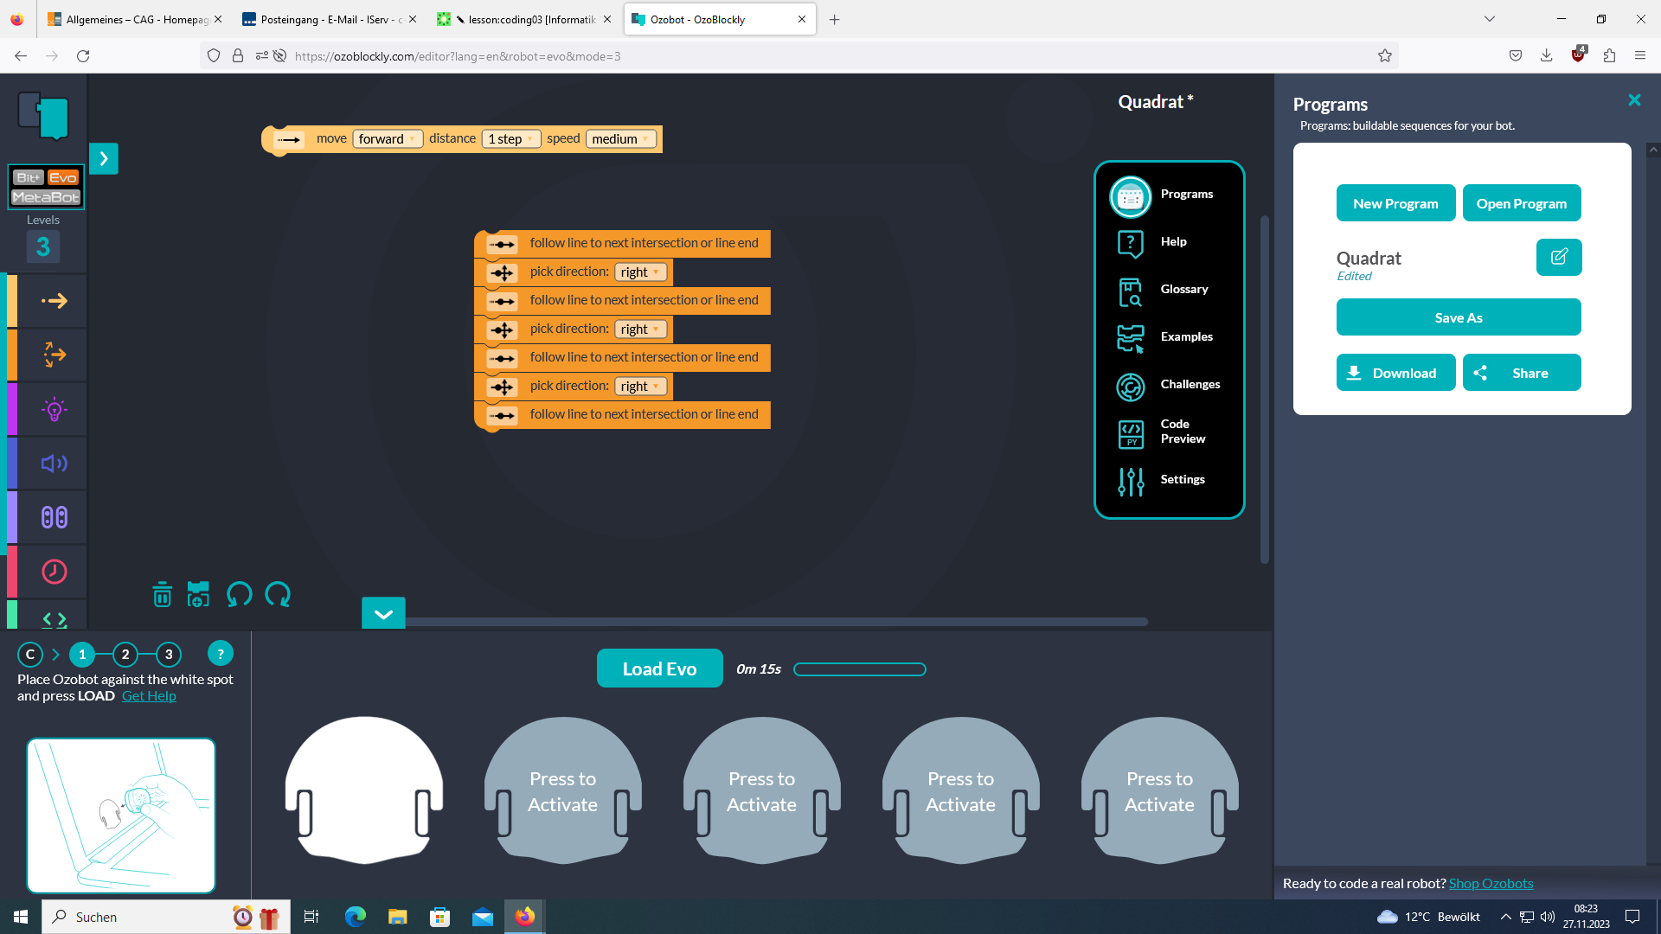The width and height of the screenshot is (1661, 934).
Task: Click the Load Evo button
Action: click(x=659, y=669)
